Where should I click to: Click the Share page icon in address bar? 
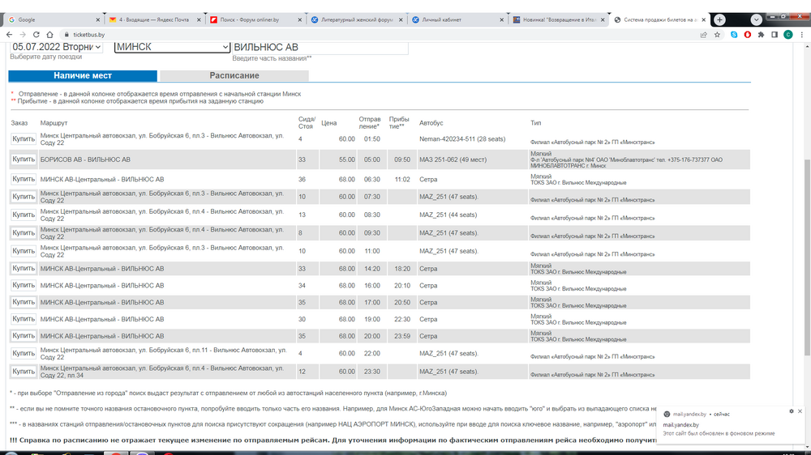(x=703, y=35)
